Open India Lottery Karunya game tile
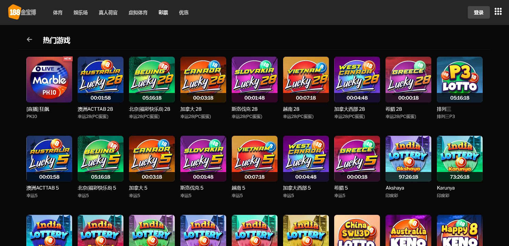The height and width of the screenshot is (246, 509). pos(460,159)
